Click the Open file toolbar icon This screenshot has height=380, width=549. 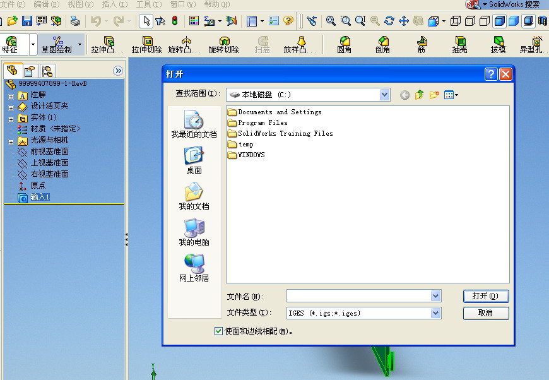(12, 21)
